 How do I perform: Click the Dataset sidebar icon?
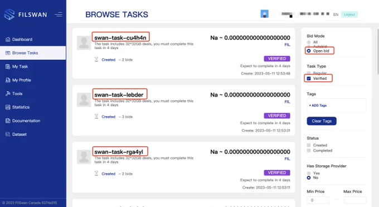pos(8,134)
